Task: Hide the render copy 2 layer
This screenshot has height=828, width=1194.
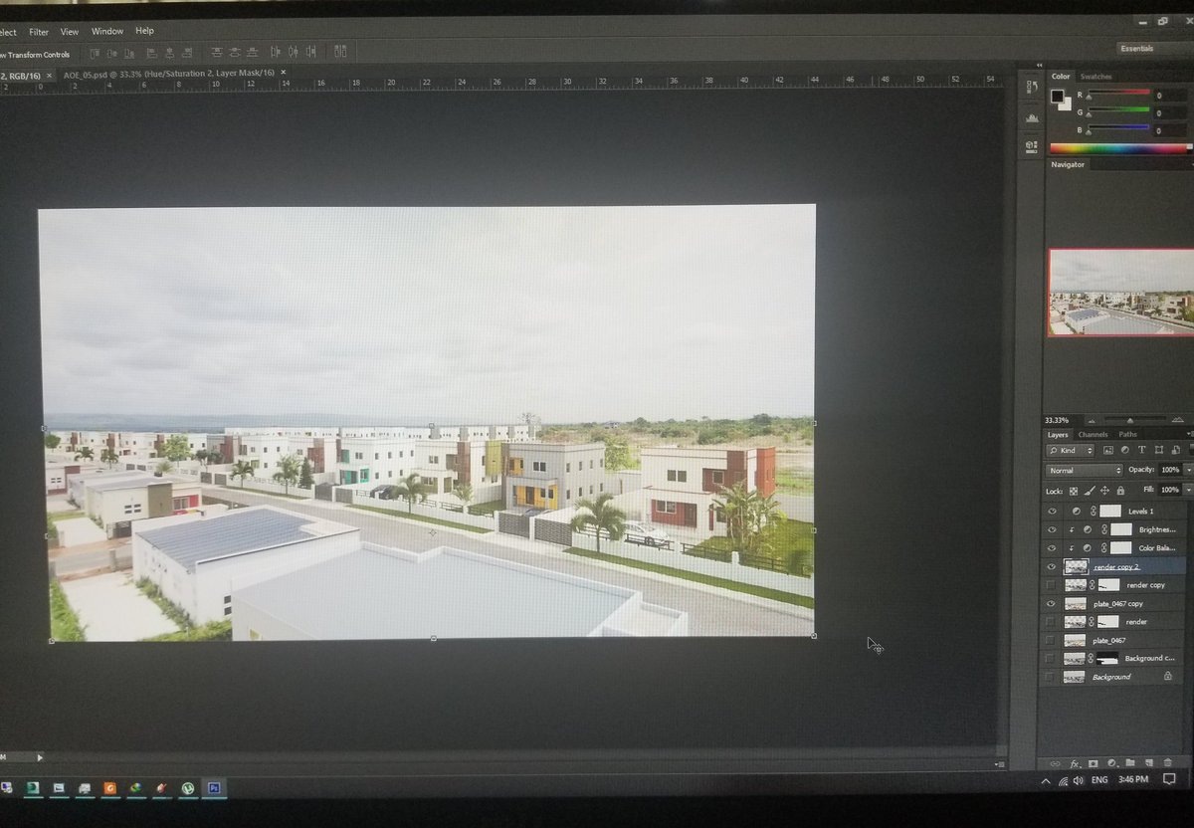Action: click(1052, 566)
